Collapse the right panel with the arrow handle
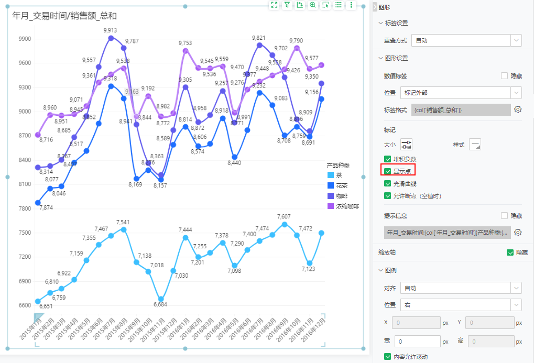The width and height of the screenshot is (534, 363). pyautogui.click(x=375, y=7)
